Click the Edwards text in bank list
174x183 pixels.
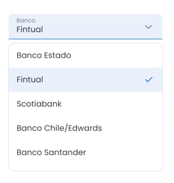tap(85, 128)
